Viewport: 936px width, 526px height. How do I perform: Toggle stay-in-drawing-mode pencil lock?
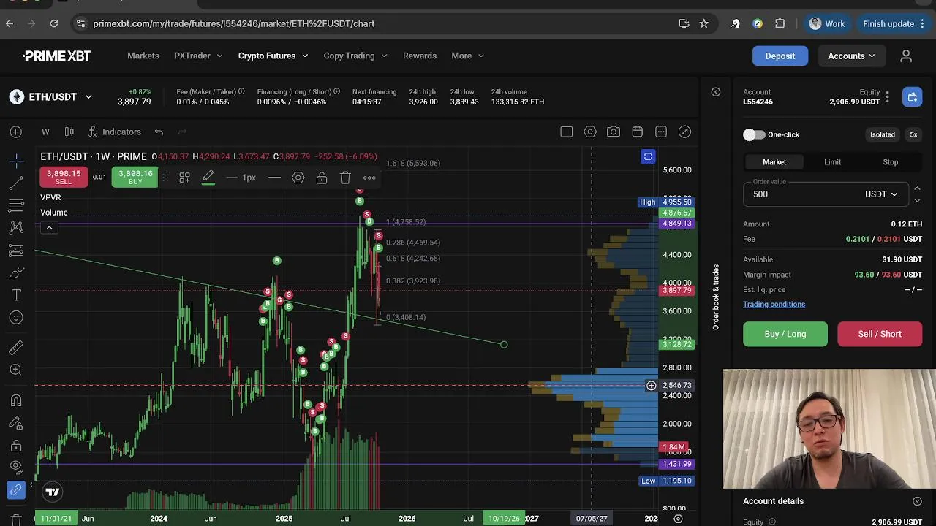pos(16,423)
